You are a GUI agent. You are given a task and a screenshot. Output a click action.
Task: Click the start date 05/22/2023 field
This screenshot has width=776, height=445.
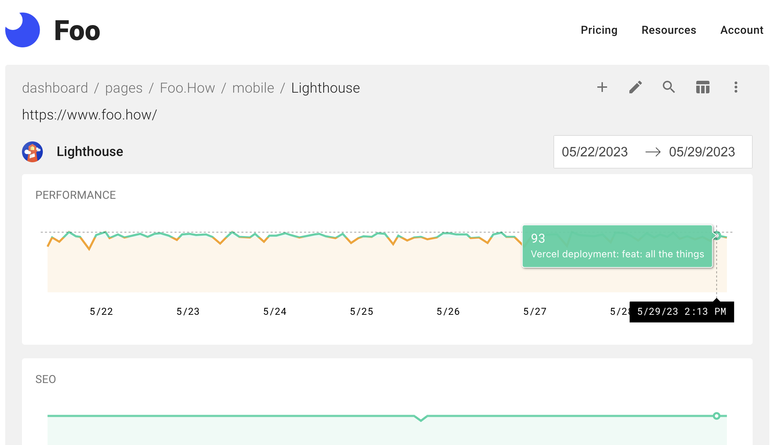(x=595, y=152)
